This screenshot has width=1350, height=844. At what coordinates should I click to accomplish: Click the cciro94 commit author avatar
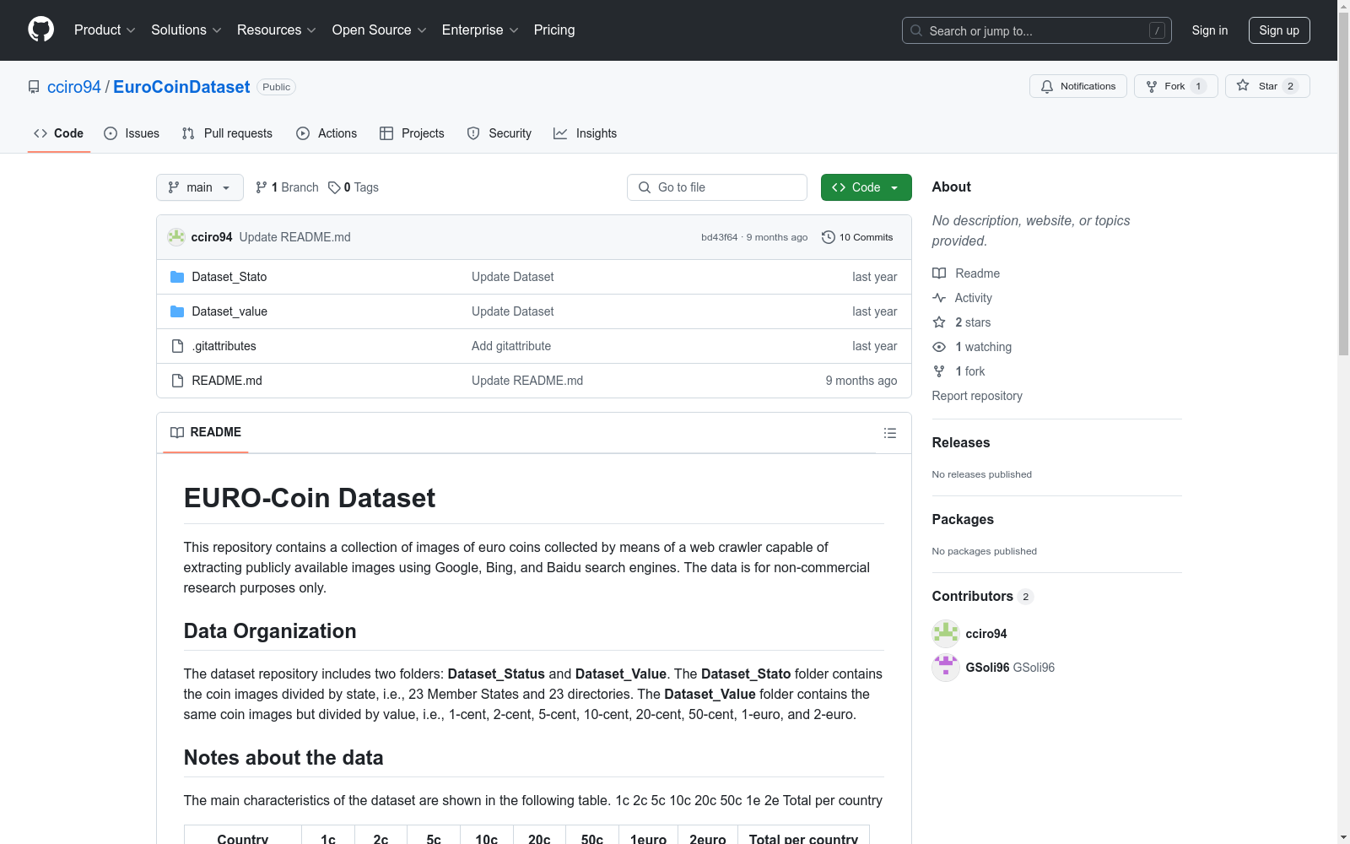click(176, 237)
